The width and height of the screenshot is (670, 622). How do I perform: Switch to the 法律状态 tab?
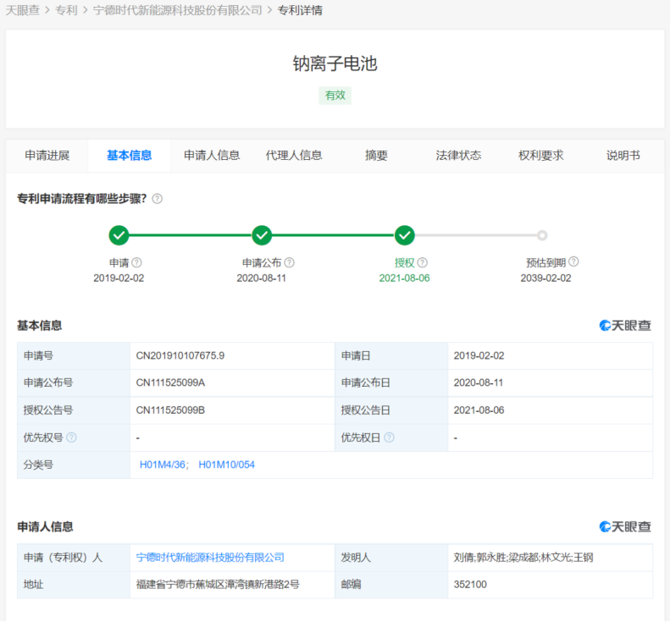click(458, 156)
